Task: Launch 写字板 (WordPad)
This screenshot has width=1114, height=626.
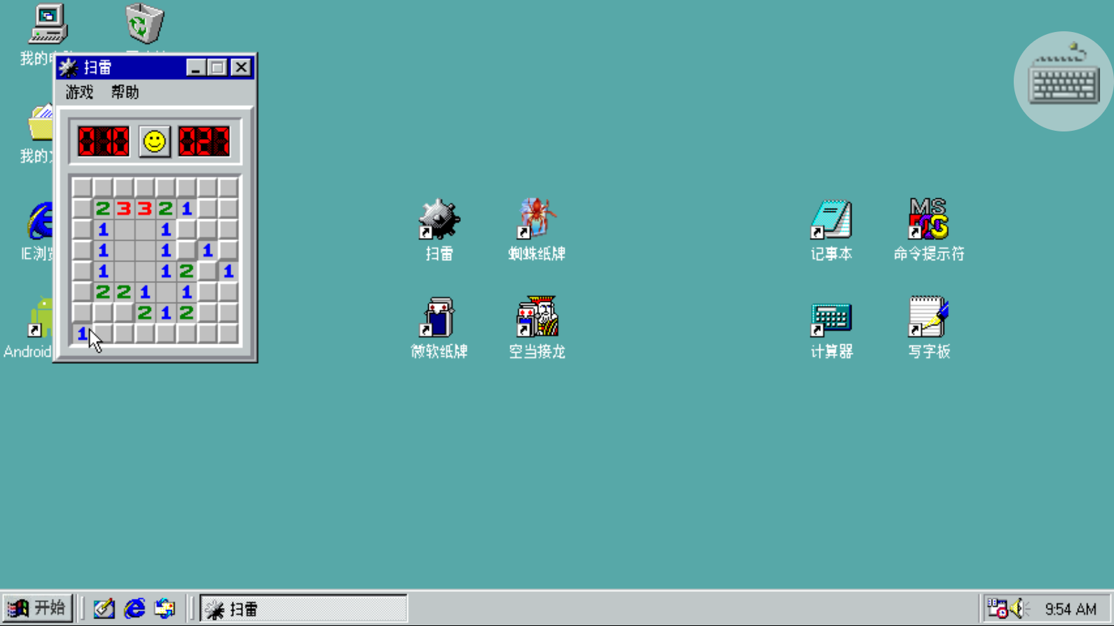Action: pos(929,320)
